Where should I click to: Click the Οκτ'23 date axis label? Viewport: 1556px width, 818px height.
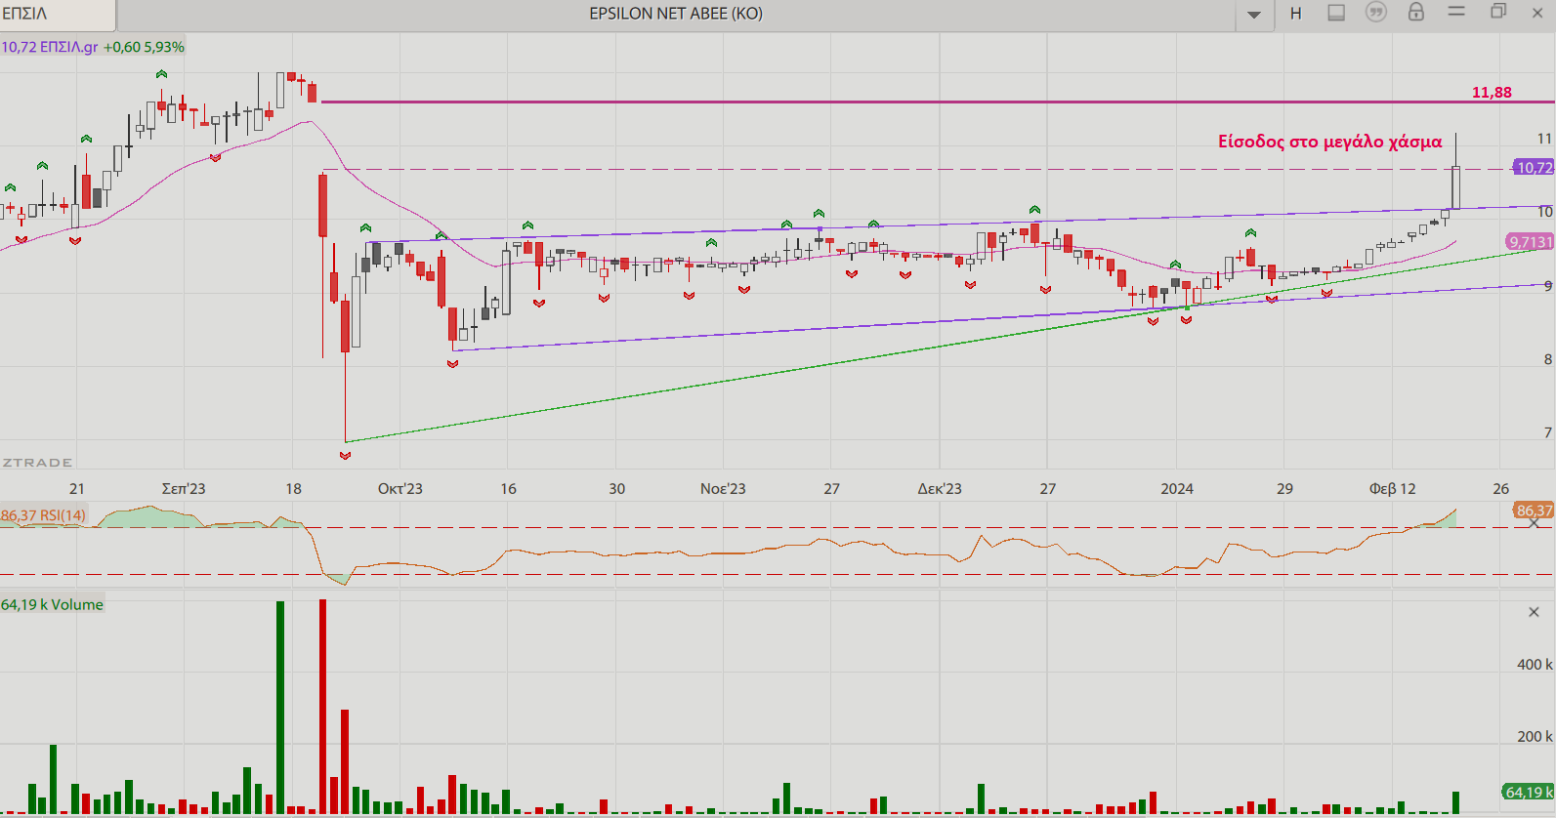(x=400, y=488)
